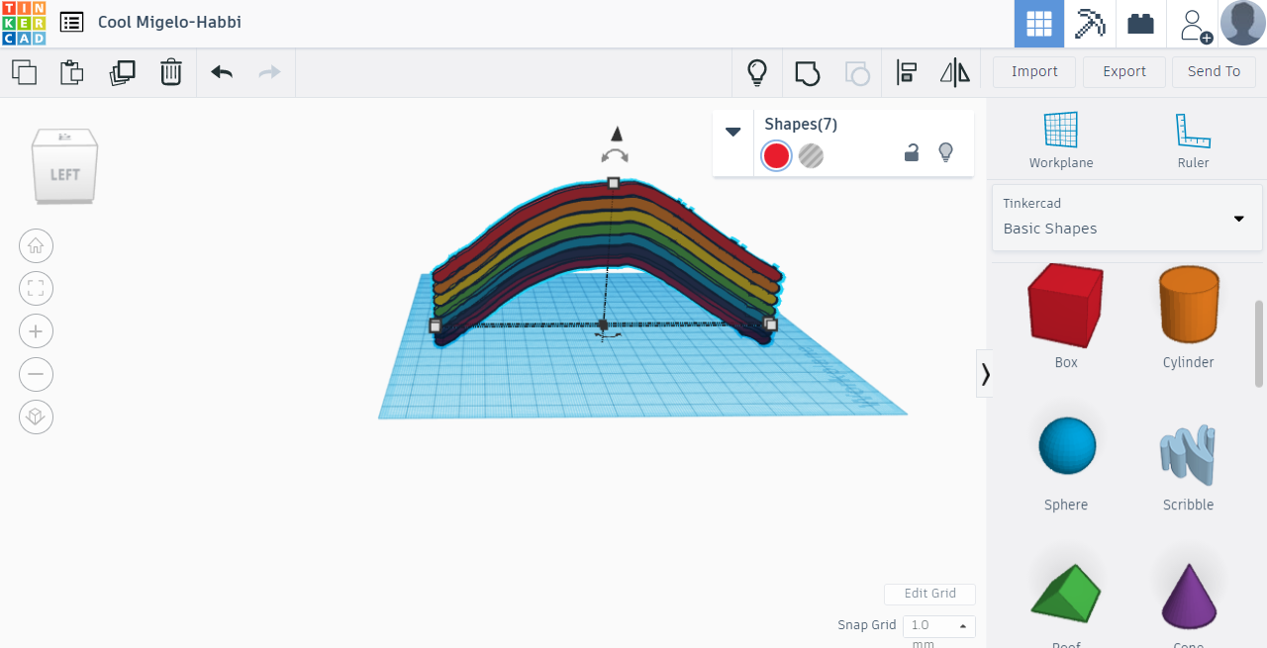The image size is (1267, 648).
Task: Click the rotation arrow handle above rainbow
Action: tap(615, 155)
